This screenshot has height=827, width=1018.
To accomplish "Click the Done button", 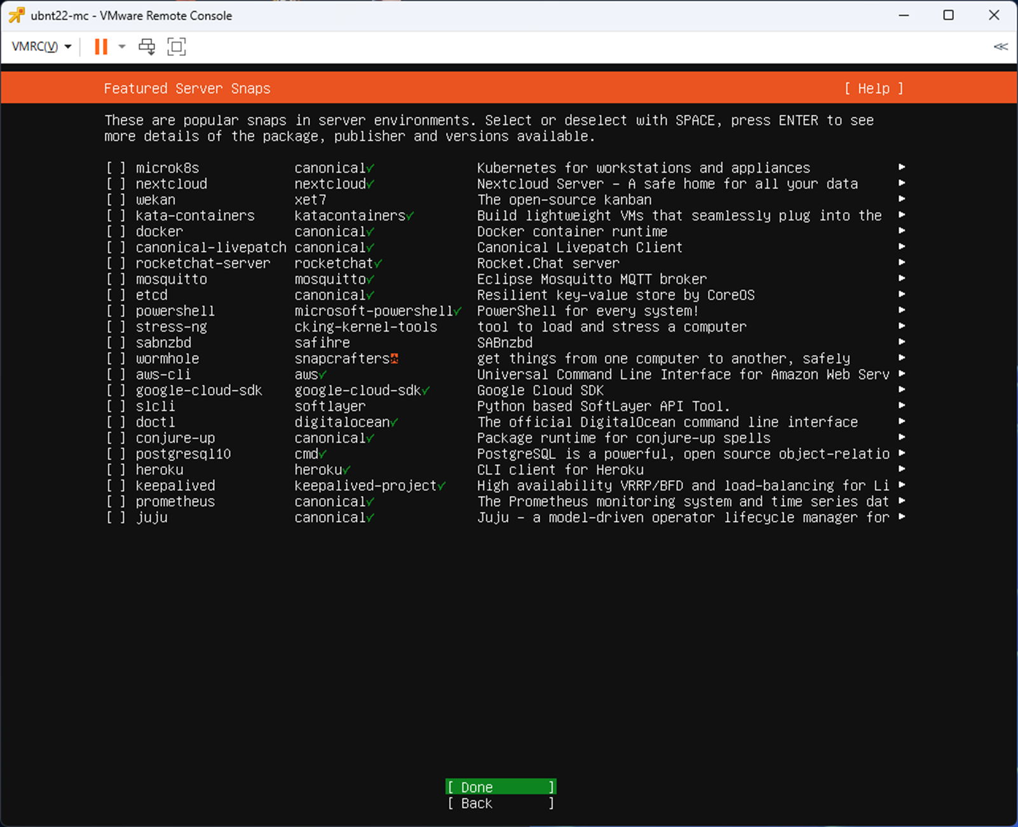I will [x=501, y=787].
